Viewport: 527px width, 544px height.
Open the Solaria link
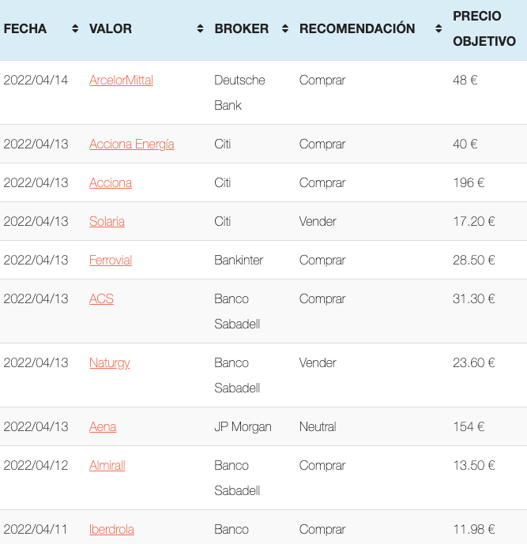[107, 221]
